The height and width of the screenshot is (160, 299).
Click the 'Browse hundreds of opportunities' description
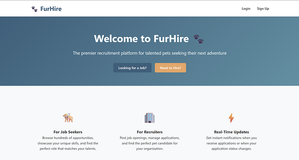point(68,143)
